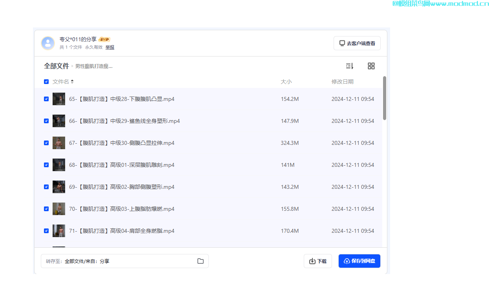Click the 永久有效 validity label
489x294 pixels.
coord(94,47)
